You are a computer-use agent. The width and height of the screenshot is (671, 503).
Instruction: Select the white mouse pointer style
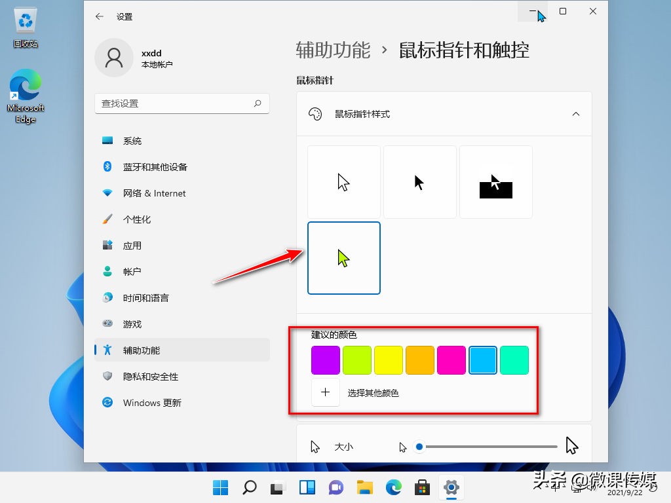pyautogui.click(x=343, y=182)
